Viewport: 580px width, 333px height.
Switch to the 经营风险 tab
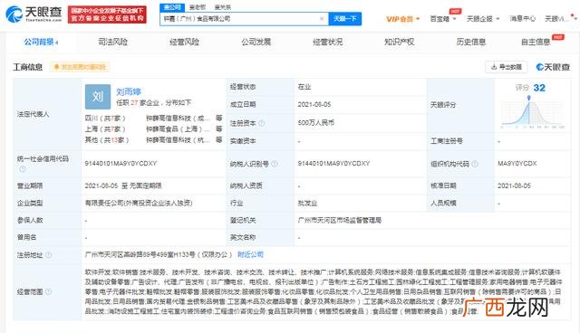pyautogui.click(x=184, y=43)
